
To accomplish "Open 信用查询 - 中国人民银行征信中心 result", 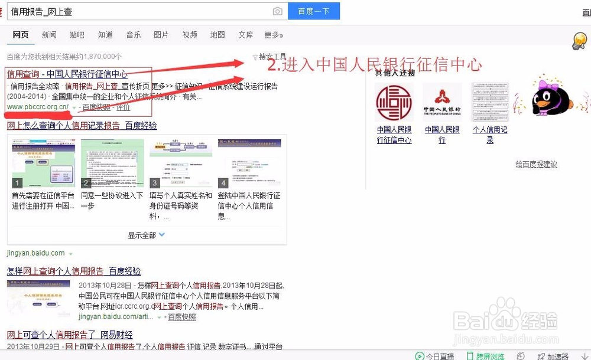I will (x=67, y=74).
